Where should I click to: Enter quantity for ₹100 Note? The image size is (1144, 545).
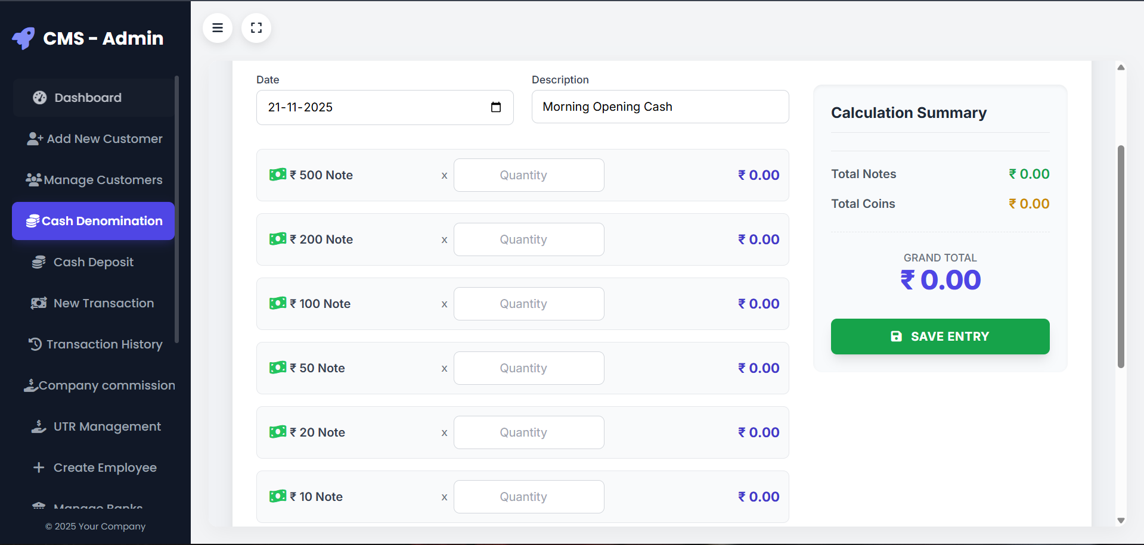(529, 304)
